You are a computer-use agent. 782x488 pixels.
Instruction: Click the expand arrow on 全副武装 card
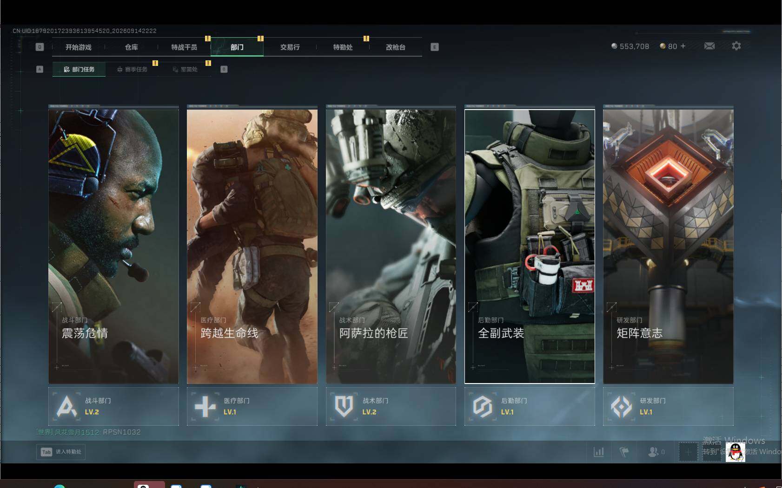point(473,307)
